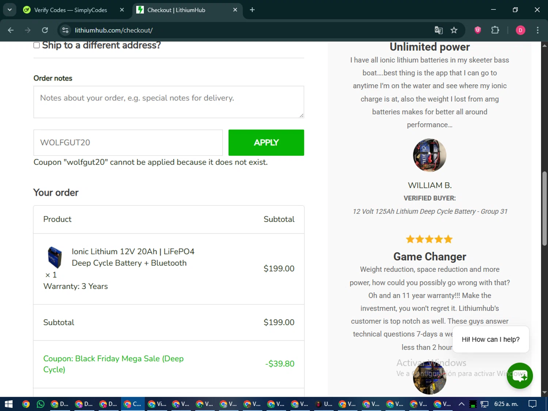Bookmark this page with the star icon

pyautogui.click(x=454, y=30)
